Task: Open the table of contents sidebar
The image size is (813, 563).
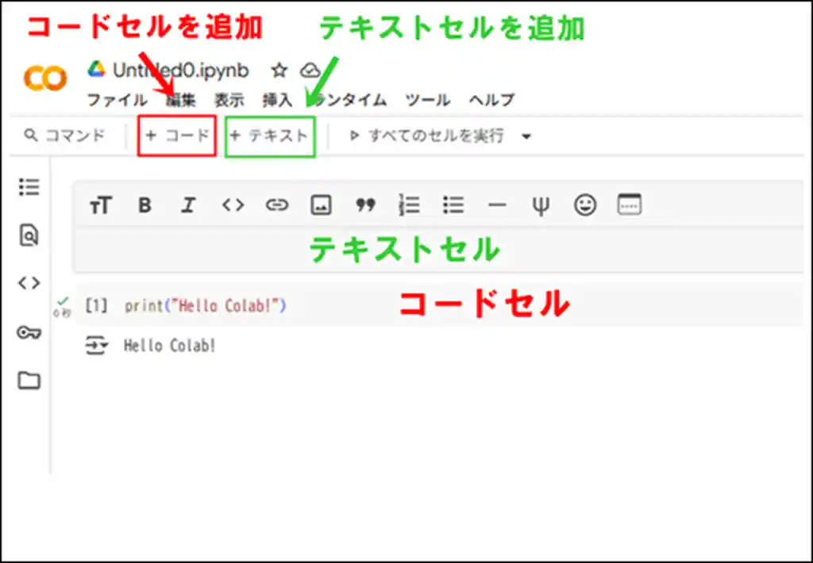Action: pyautogui.click(x=29, y=187)
